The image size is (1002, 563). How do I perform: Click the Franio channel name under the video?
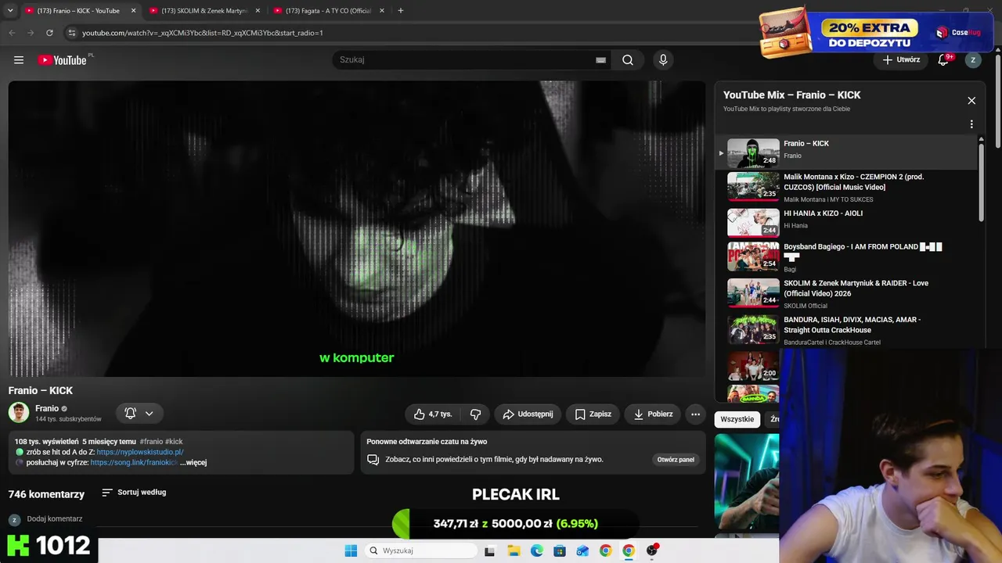pyautogui.click(x=47, y=408)
